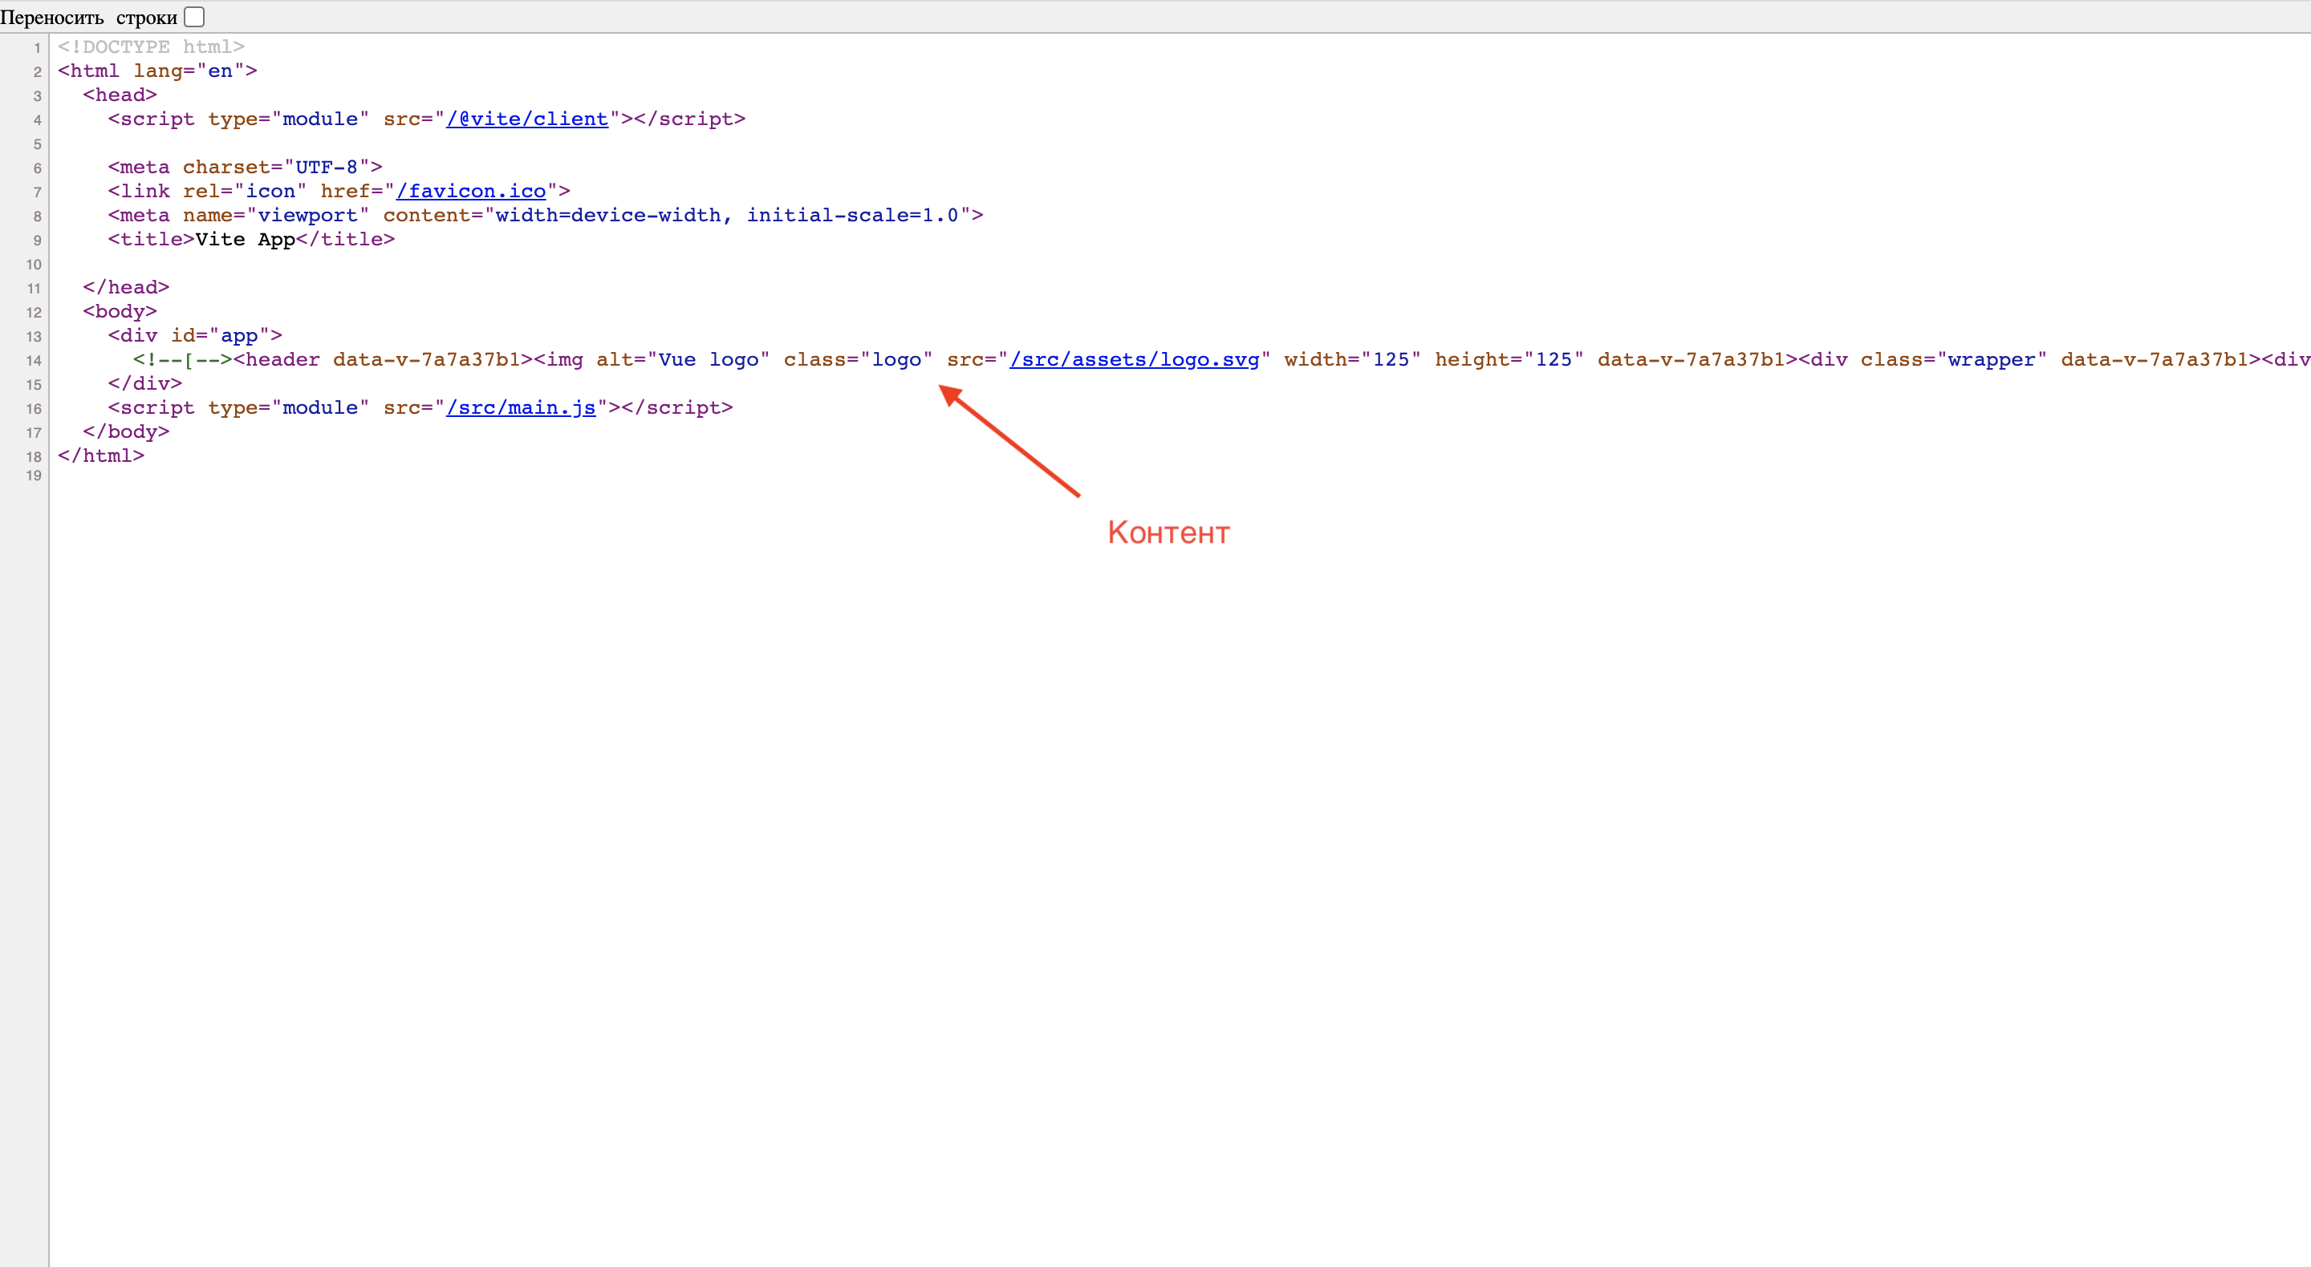The height and width of the screenshot is (1267, 2311).
Task: Click the meta viewport content value
Action: 727,215
